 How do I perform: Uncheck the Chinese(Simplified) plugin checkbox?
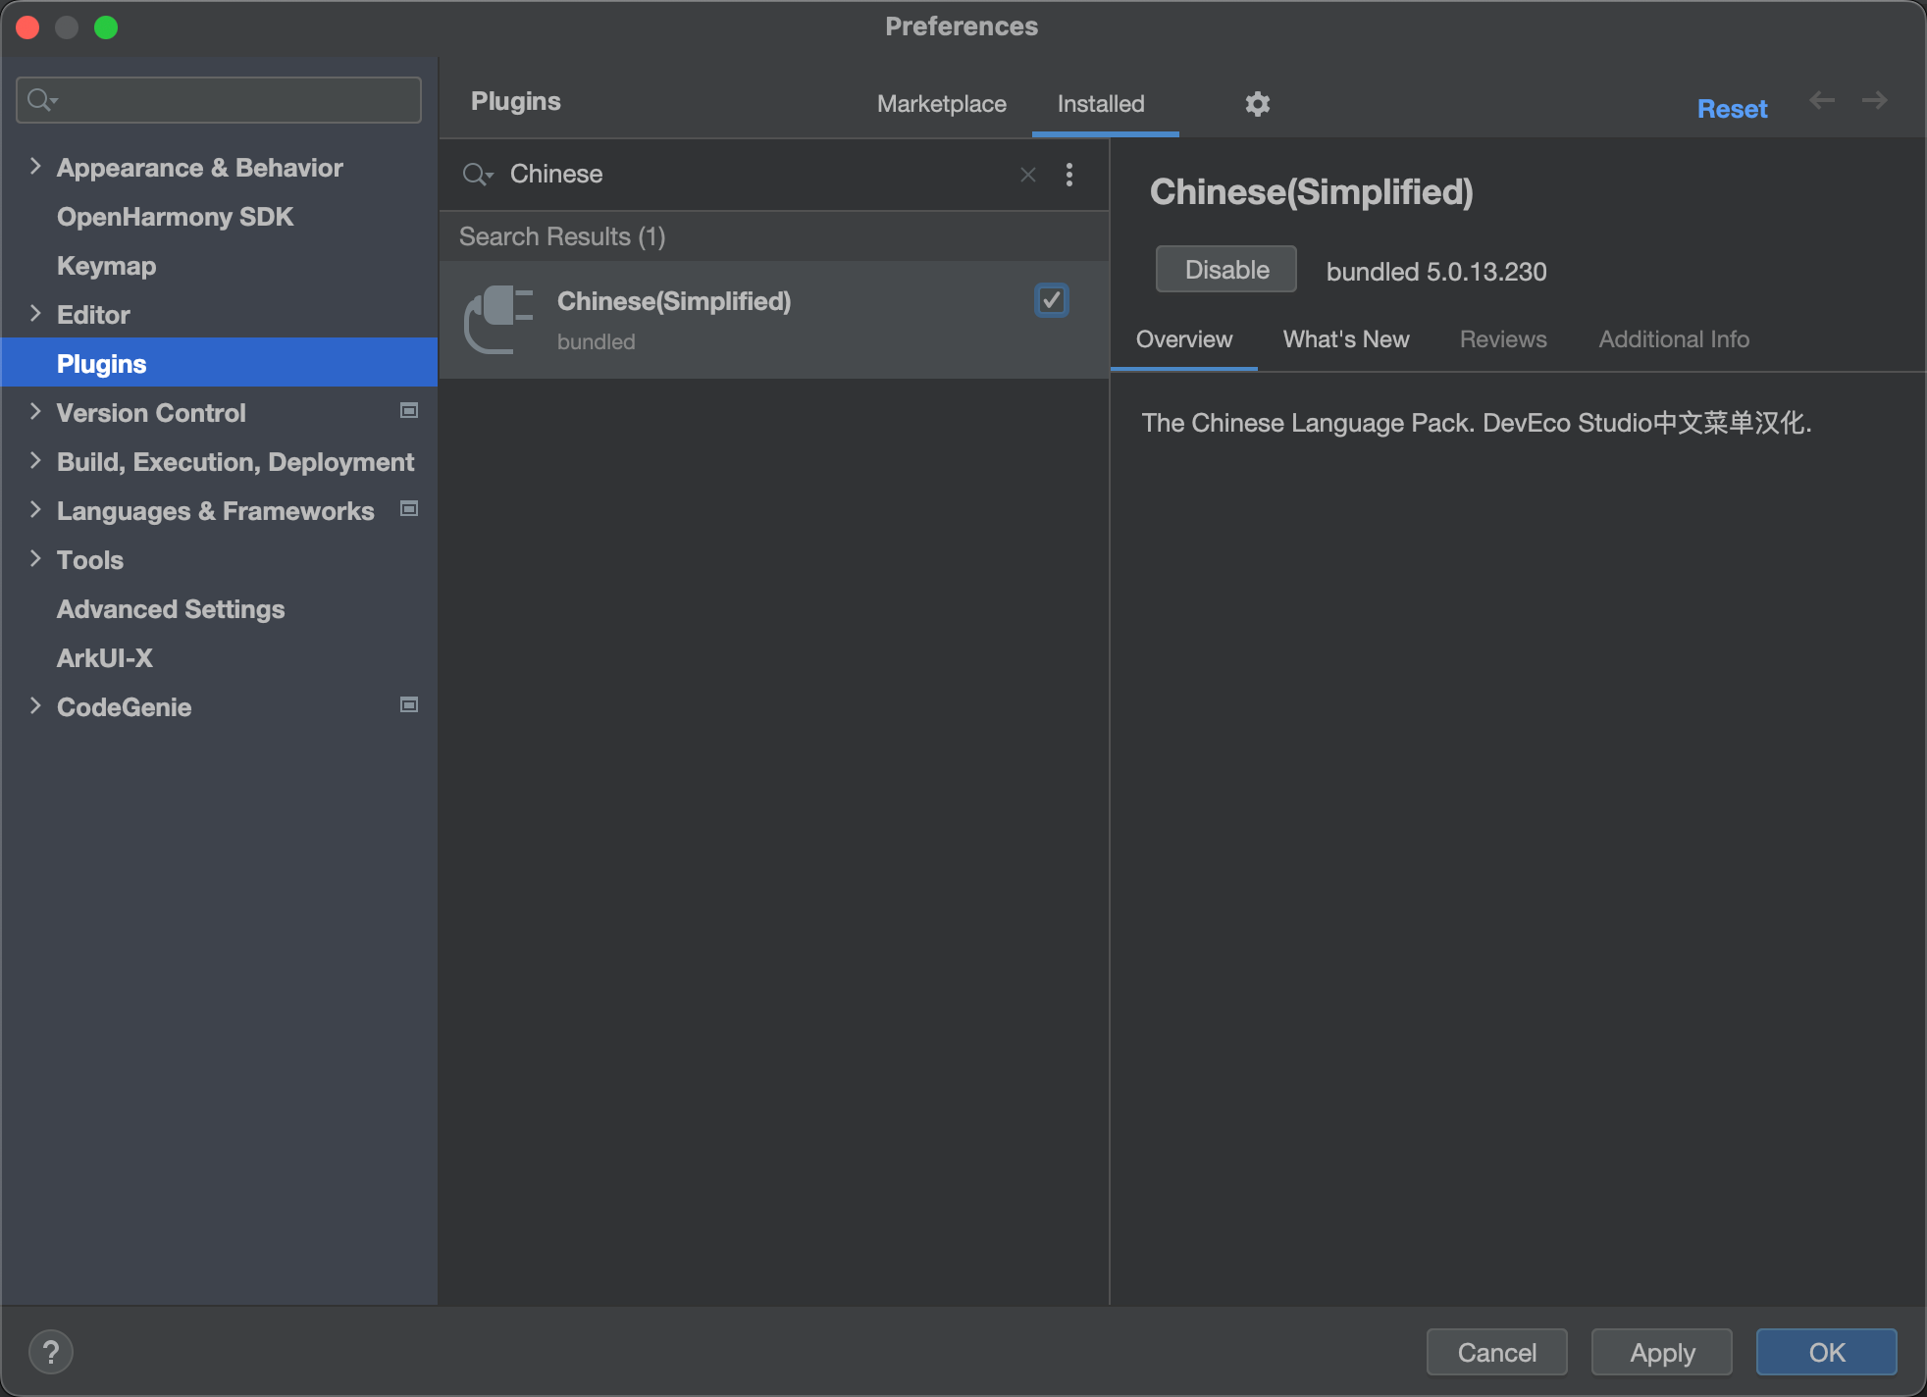coord(1051,300)
